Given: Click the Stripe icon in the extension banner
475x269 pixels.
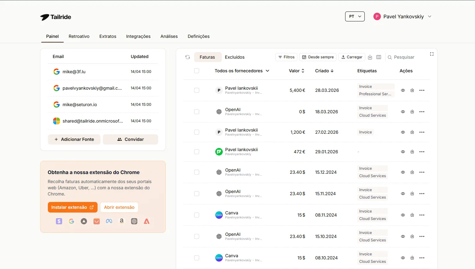Looking at the screenshot, I should 59,221.
